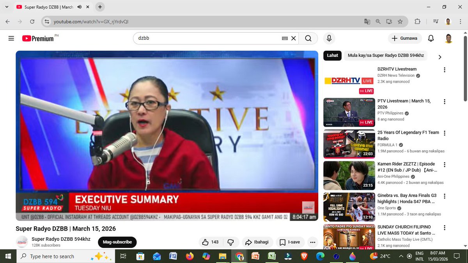
Task: Open tab search dropdown arrow
Action: coord(7,7)
